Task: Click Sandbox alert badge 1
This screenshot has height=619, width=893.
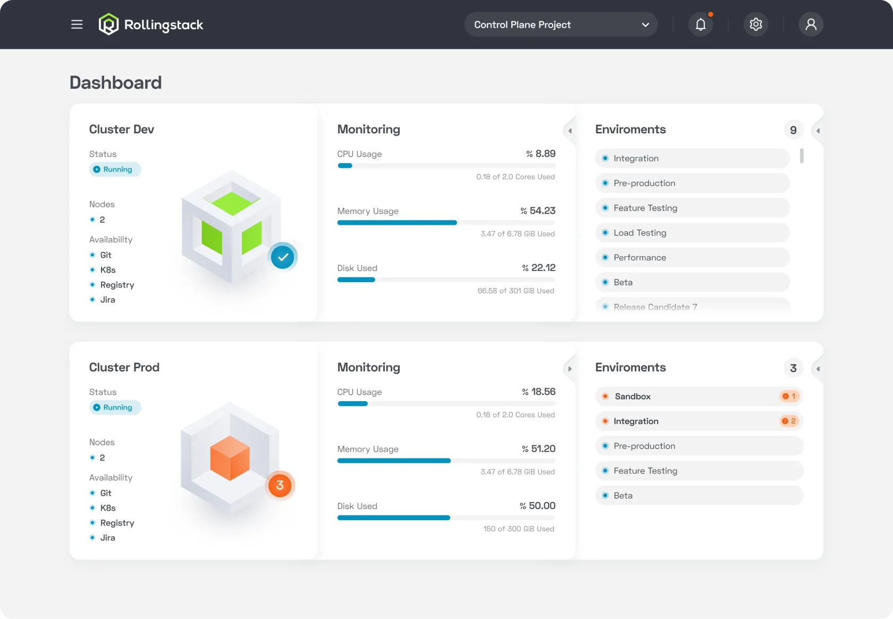Action: (789, 396)
